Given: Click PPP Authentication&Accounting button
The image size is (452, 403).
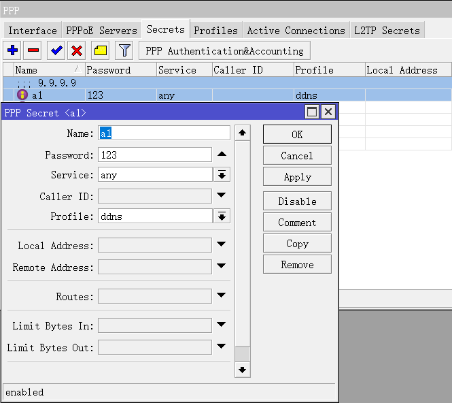Looking at the screenshot, I should (224, 50).
